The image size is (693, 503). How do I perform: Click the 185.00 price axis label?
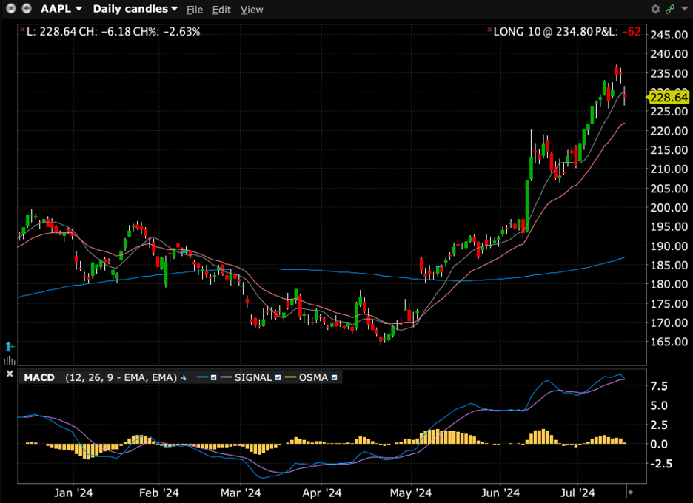[669, 266]
